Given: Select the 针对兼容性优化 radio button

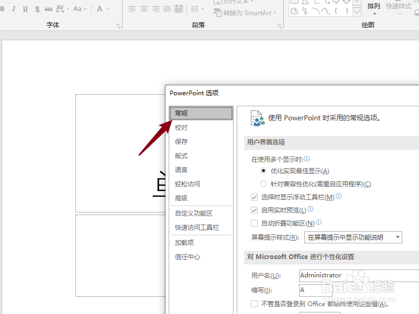Looking at the screenshot, I should tap(263, 184).
